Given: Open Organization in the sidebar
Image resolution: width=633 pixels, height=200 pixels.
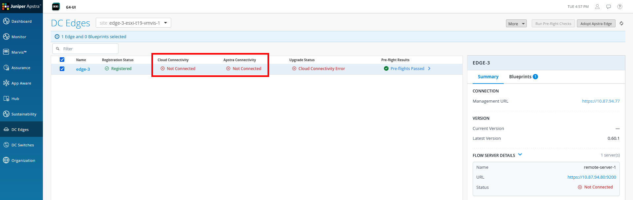Looking at the screenshot, I should point(21,161).
